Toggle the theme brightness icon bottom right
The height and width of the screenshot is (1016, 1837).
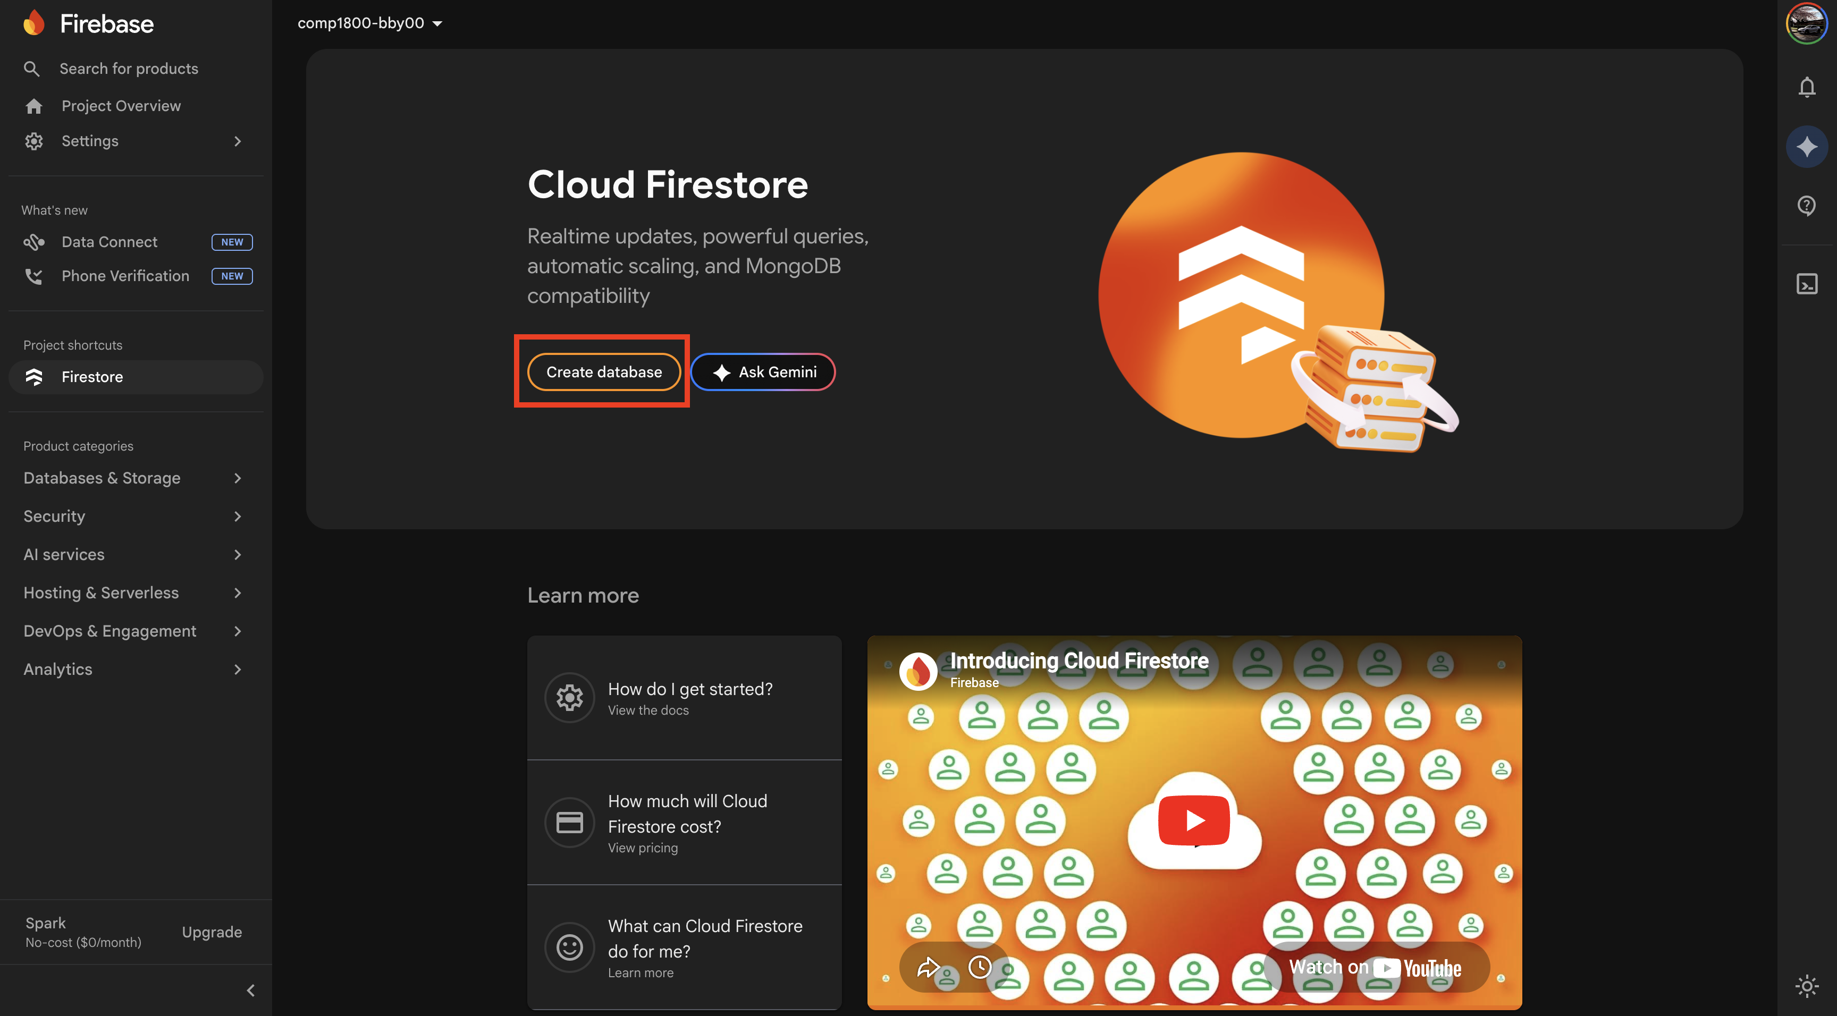pyautogui.click(x=1806, y=986)
